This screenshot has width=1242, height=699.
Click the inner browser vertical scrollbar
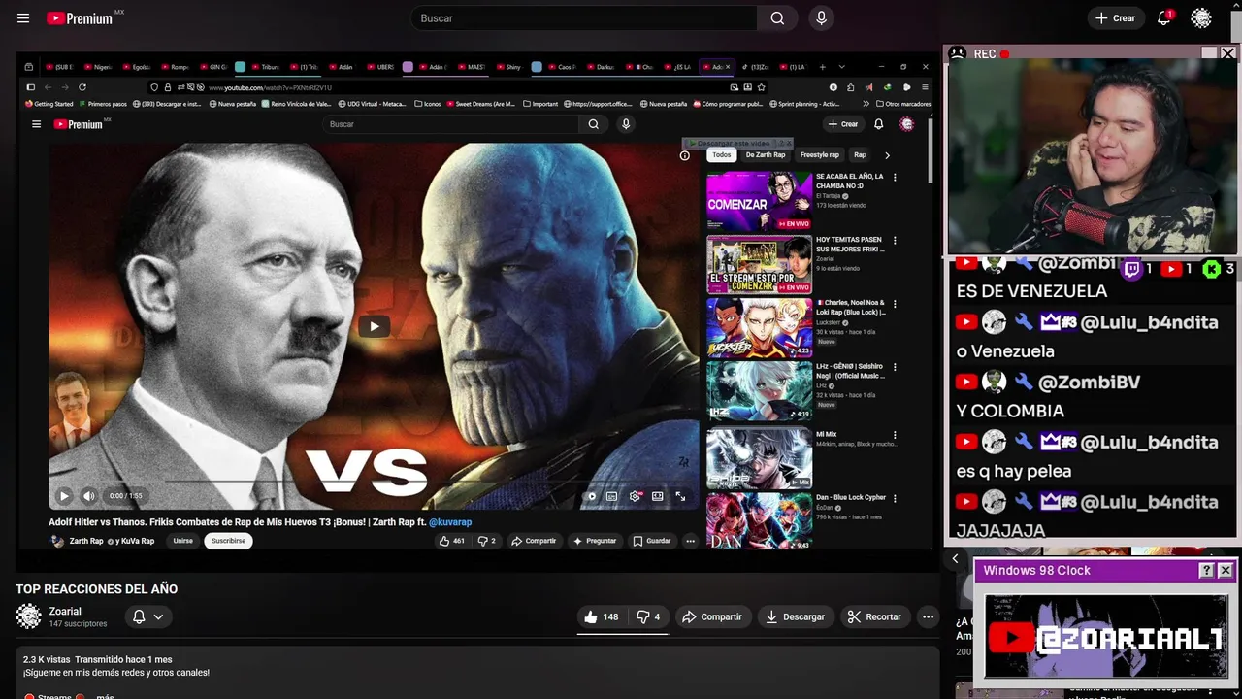pyautogui.click(x=931, y=150)
